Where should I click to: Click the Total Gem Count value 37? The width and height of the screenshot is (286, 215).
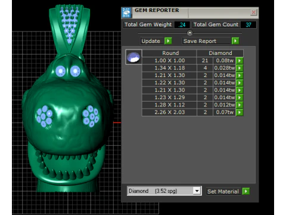248,24
